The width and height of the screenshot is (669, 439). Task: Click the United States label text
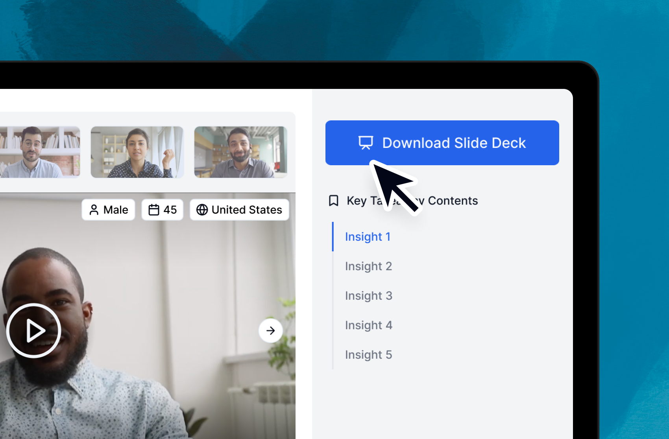[247, 210]
